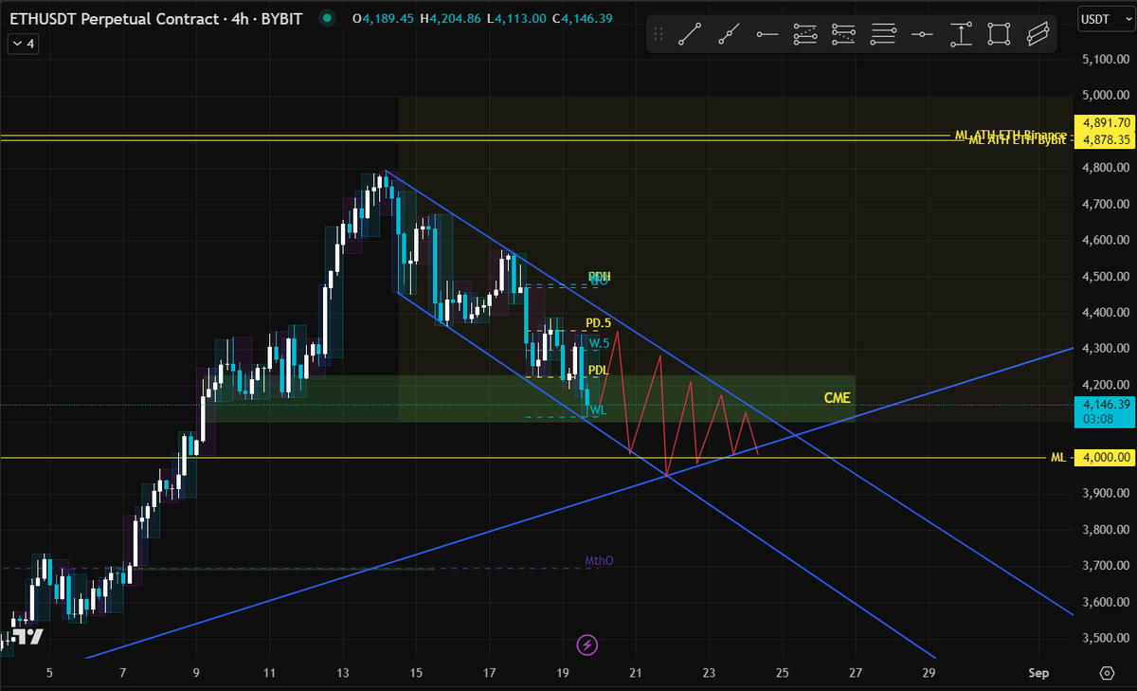Click the 4,891.70 price axis label
This screenshot has width=1137, height=691.
1106,122
